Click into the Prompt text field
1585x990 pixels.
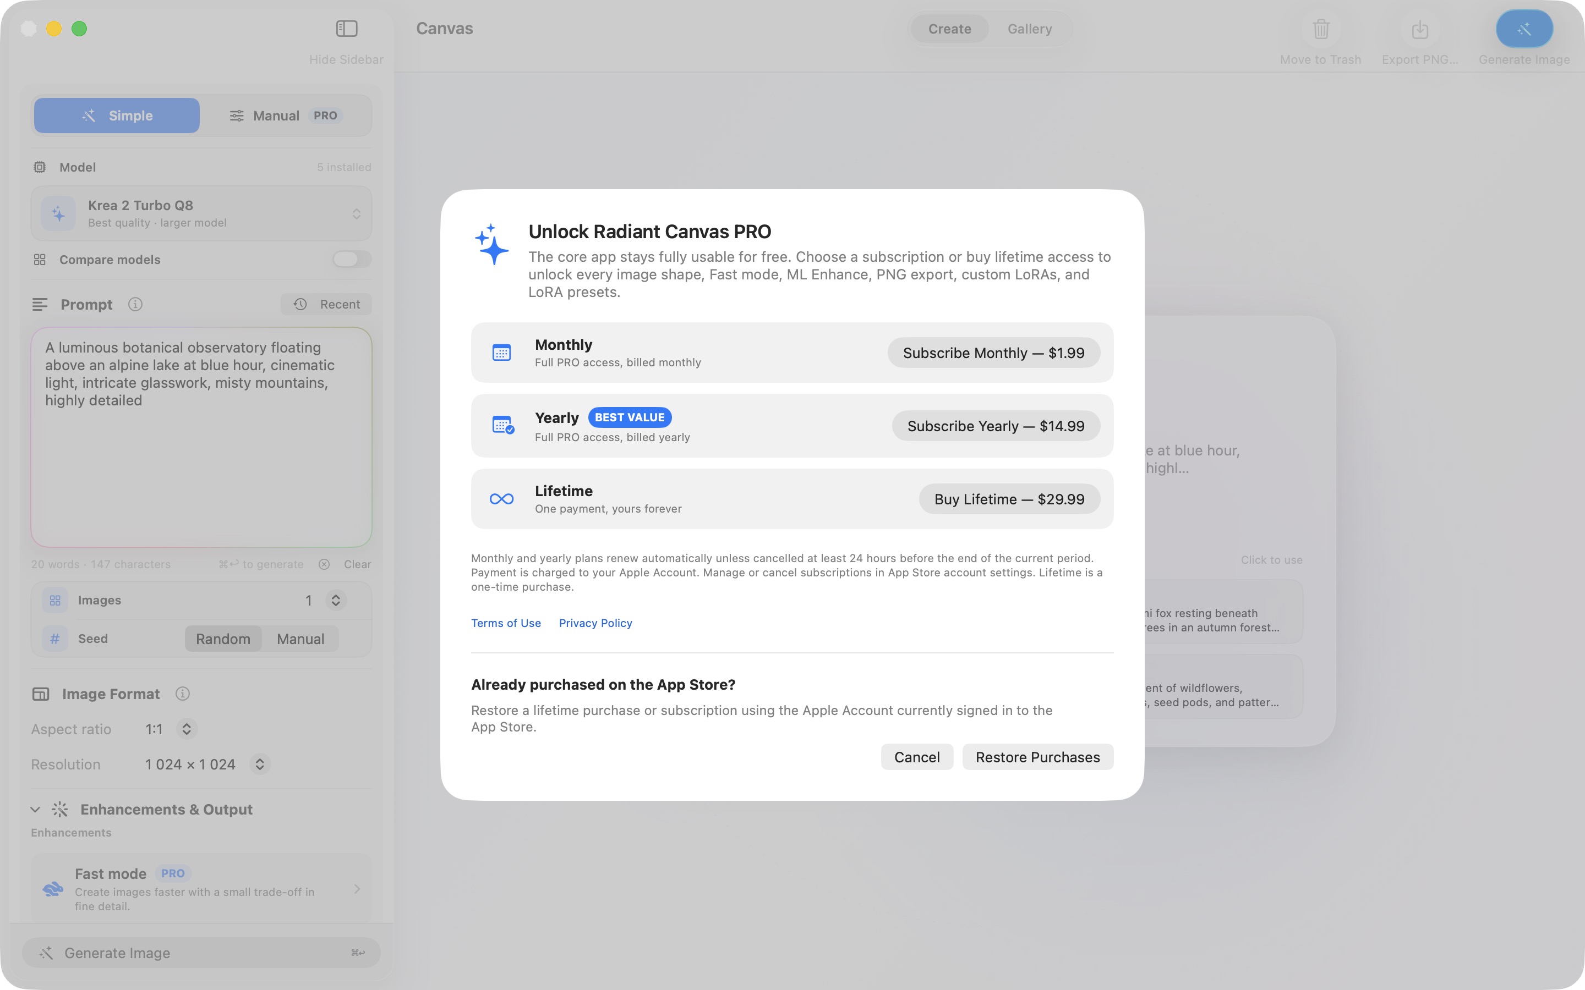[201, 437]
